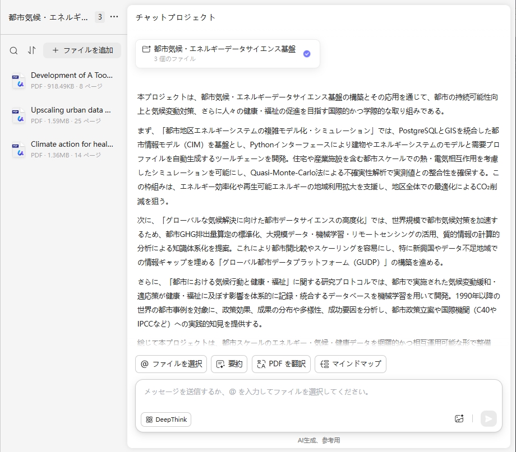Image resolution: width=516 pixels, height=452 pixels.
Task: Change the file sort order
Action: (32, 50)
